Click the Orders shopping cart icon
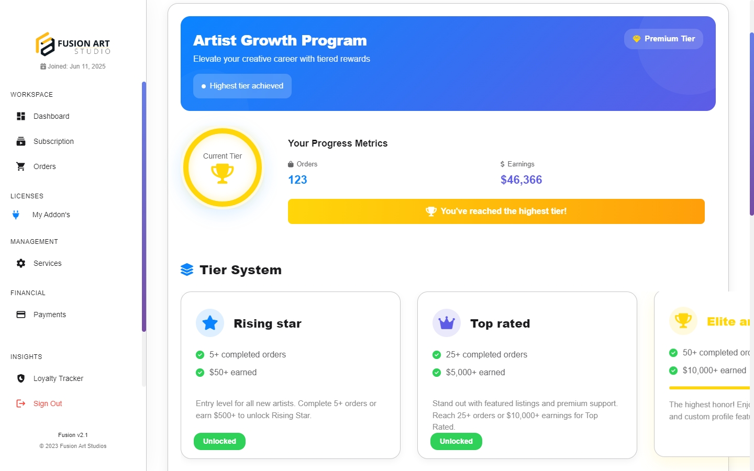 [21, 166]
